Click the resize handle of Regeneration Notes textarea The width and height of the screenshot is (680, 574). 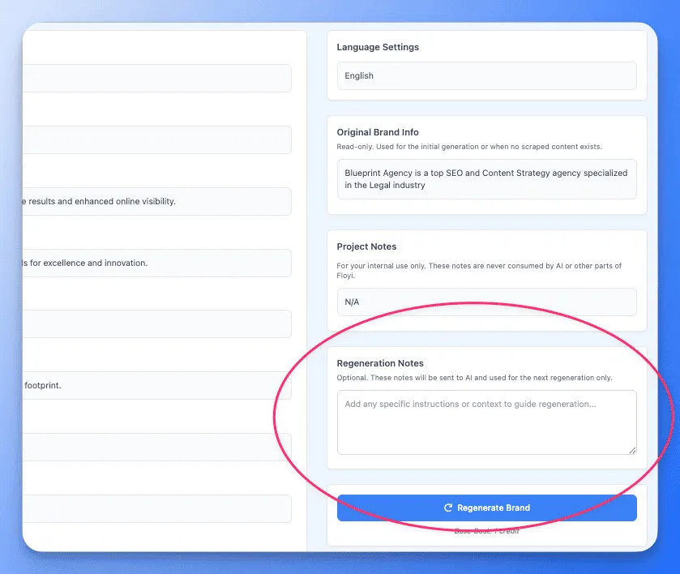[x=634, y=452]
